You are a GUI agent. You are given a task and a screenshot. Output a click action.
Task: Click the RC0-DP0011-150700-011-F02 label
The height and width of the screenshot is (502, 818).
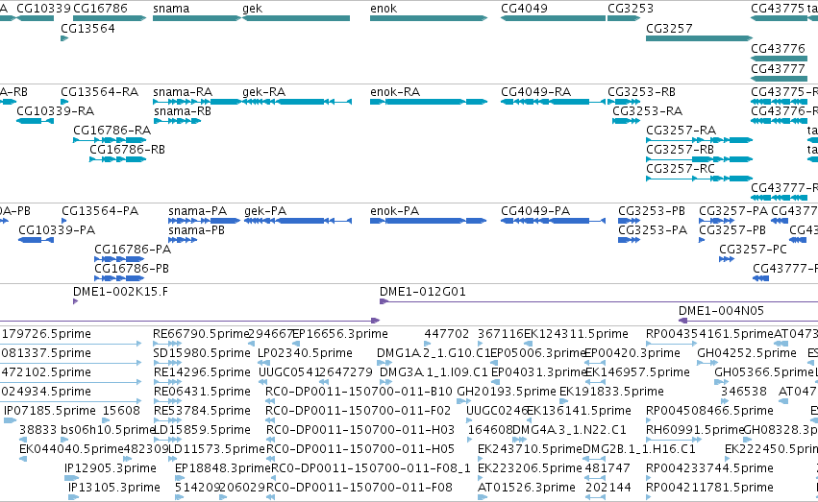pyautogui.click(x=358, y=411)
